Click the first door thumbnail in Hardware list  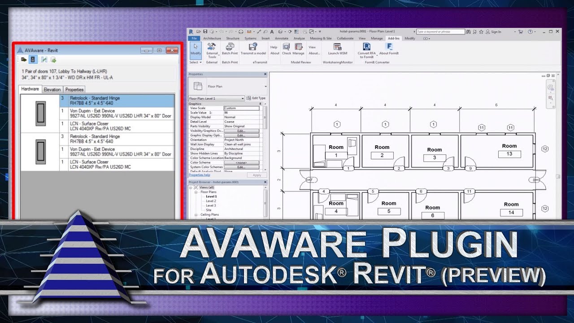pyautogui.click(x=40, y=113)
